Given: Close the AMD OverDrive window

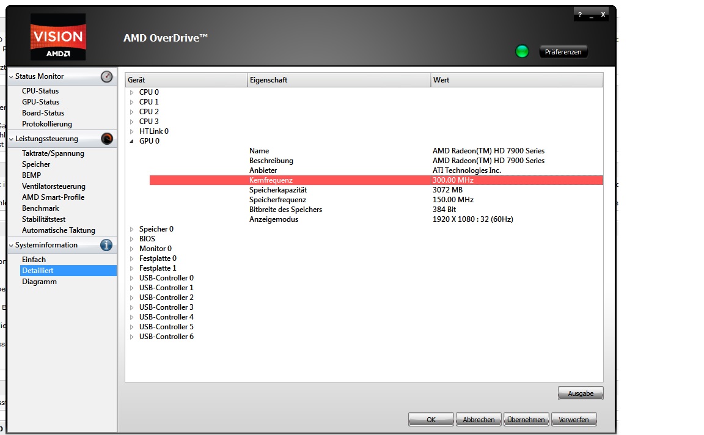Looking at the screenshot, I should [x=603, y=15].
